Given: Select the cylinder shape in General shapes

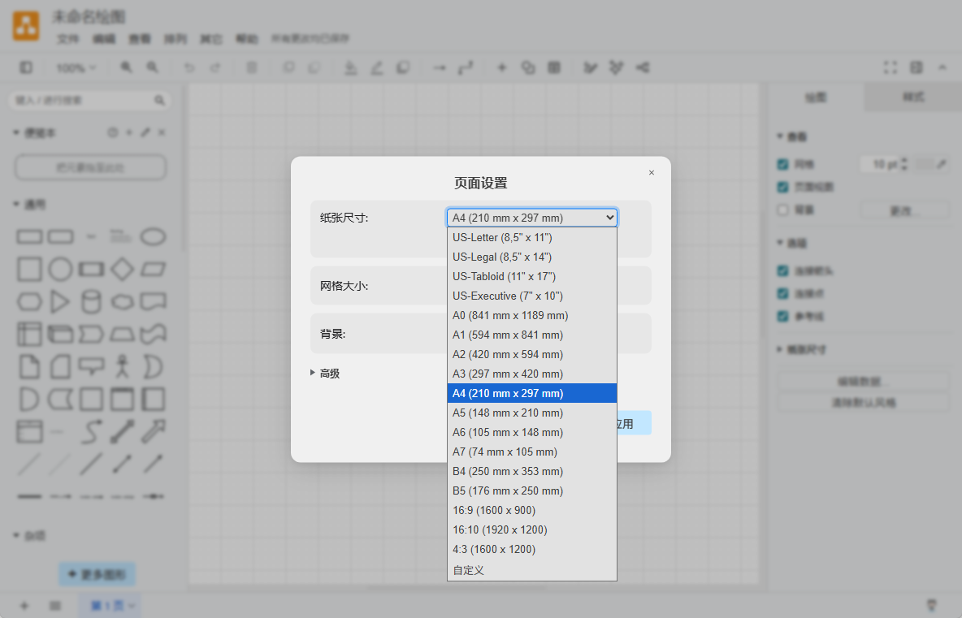Looking at the screenshot, I should point(92,301).
